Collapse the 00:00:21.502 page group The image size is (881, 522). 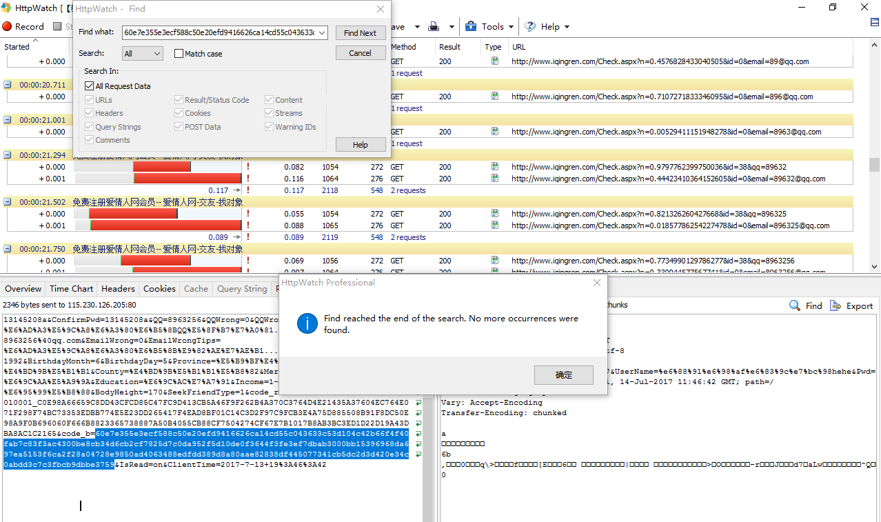pyautogui.click(x=8, y=202)
